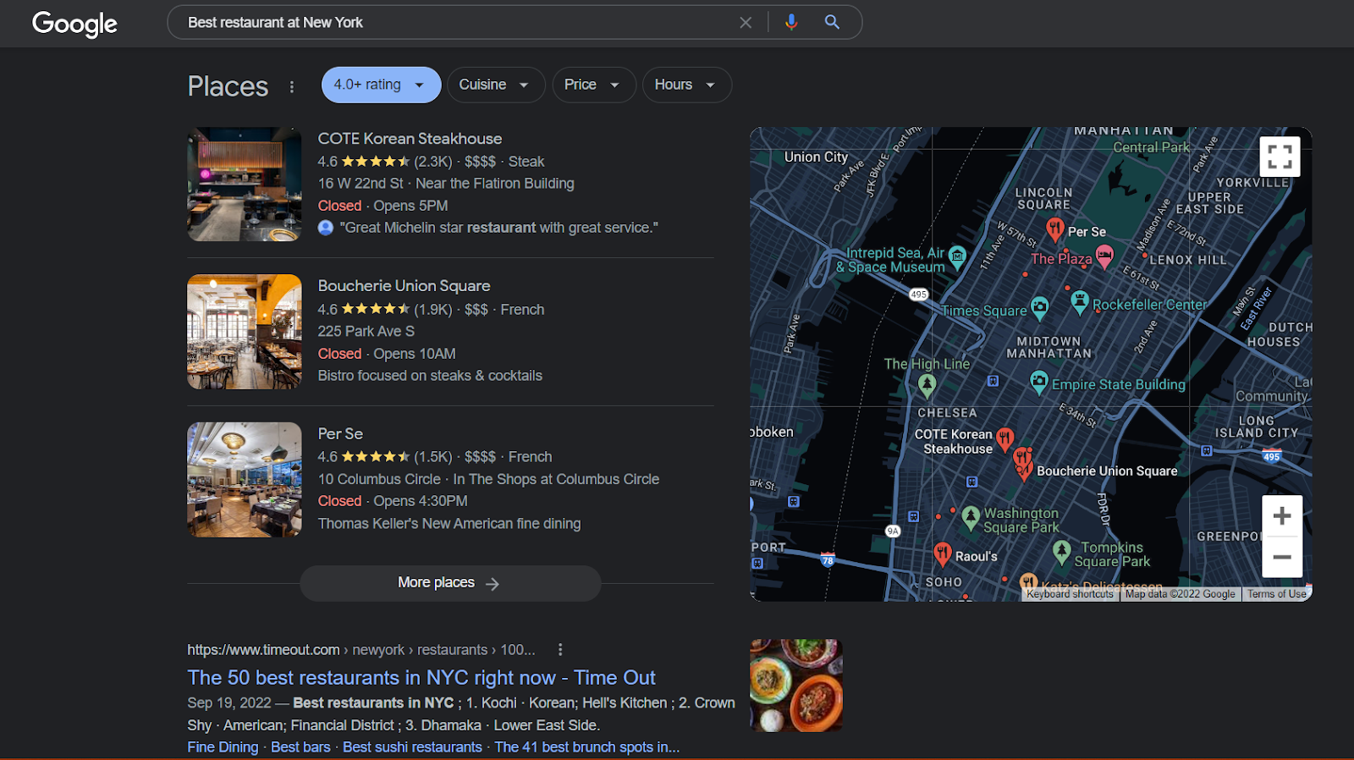Click into the search box text
The height and width of the screenshot is (760, 1354).
[275, 23]
